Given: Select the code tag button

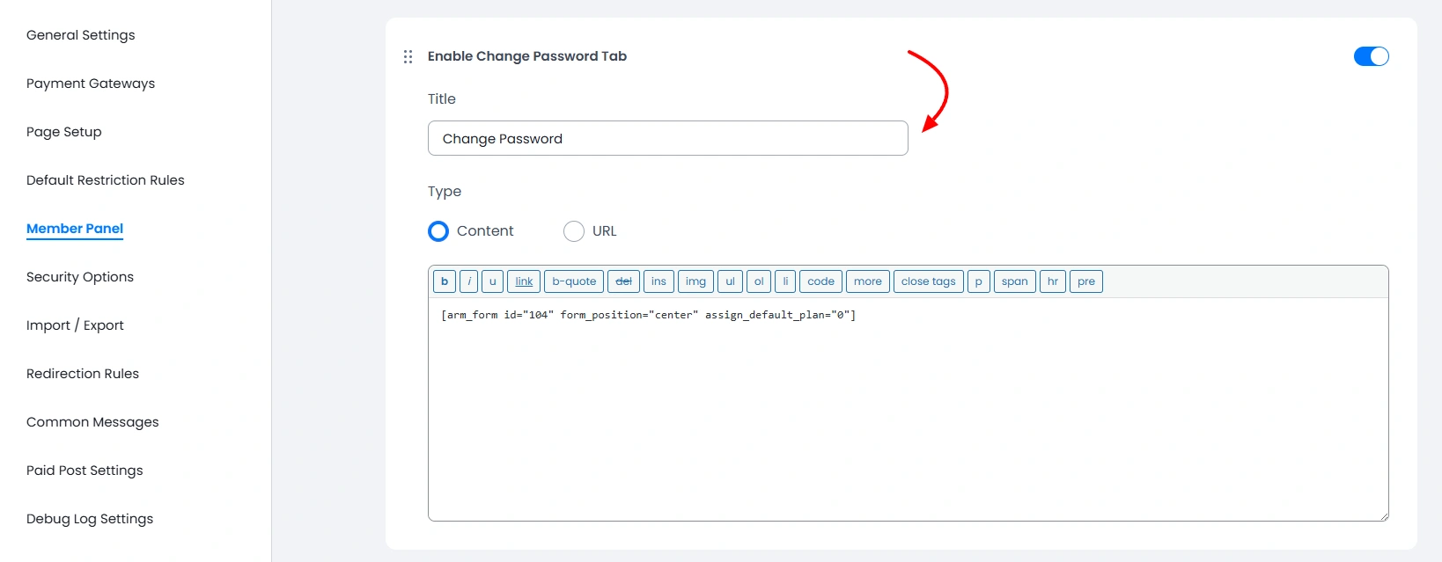Looking at the screenshot, I should point(820,281).
